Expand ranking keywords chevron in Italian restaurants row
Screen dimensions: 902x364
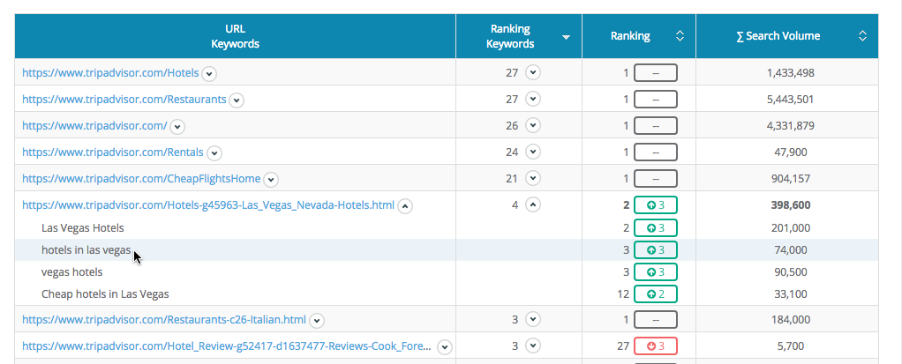click(x=533, y=319)
